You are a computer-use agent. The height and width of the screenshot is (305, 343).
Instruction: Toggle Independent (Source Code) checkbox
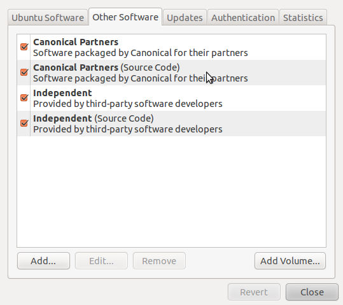24,123
